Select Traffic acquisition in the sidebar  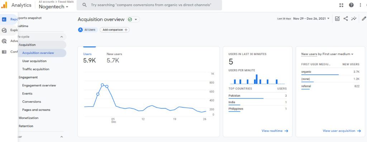(36, 69)
